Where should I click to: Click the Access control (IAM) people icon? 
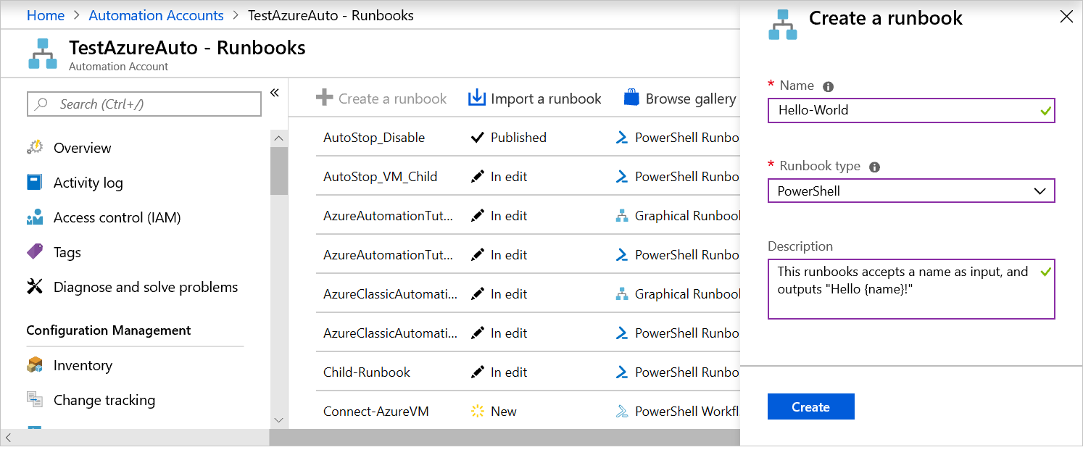pos(35,217)
